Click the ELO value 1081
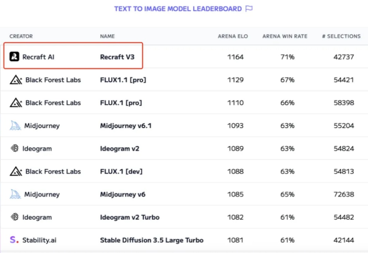368x253 pixels. (235, 240)
